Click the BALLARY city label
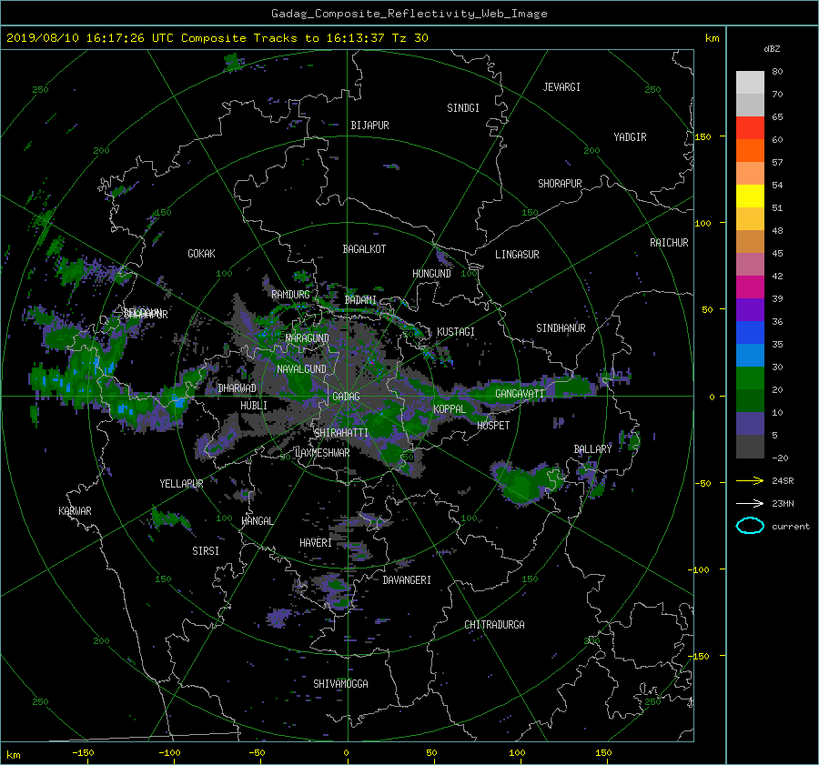 pos(592,449)
